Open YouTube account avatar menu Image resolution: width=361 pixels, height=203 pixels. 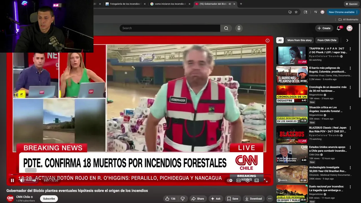pos(349,28)
